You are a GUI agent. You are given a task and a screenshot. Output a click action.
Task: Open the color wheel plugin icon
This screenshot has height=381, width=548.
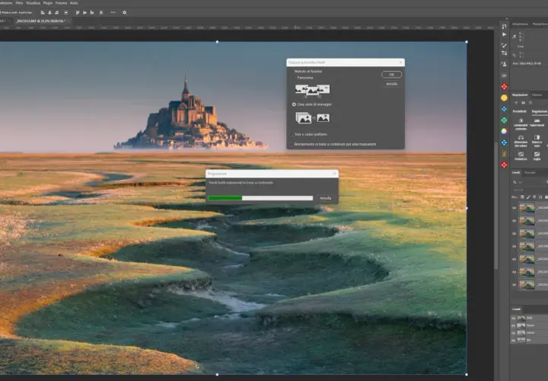click(504, 132)
